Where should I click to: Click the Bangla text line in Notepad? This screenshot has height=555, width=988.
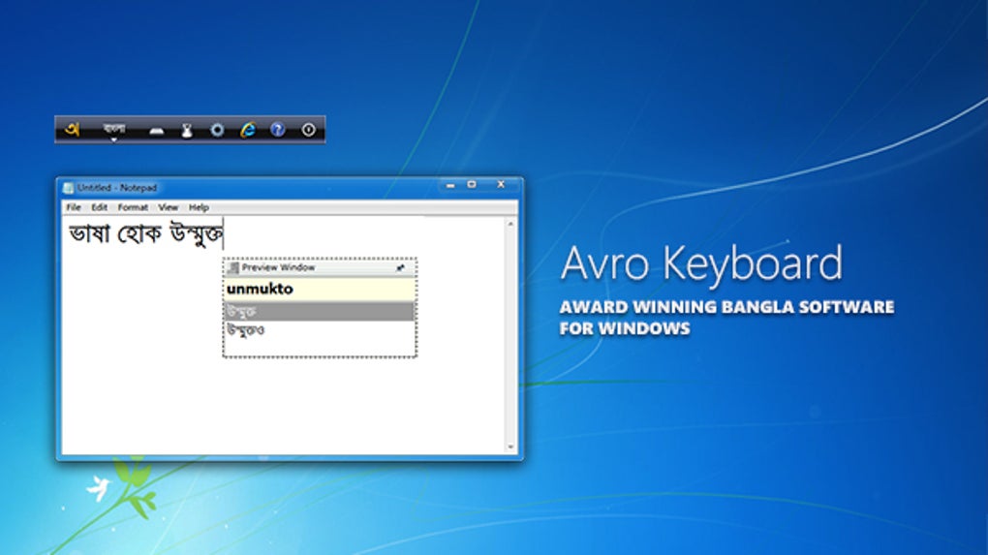145,233
